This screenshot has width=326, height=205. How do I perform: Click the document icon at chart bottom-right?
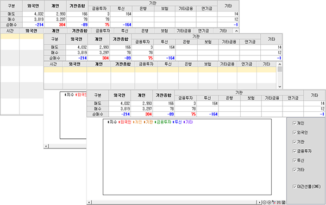284,202
